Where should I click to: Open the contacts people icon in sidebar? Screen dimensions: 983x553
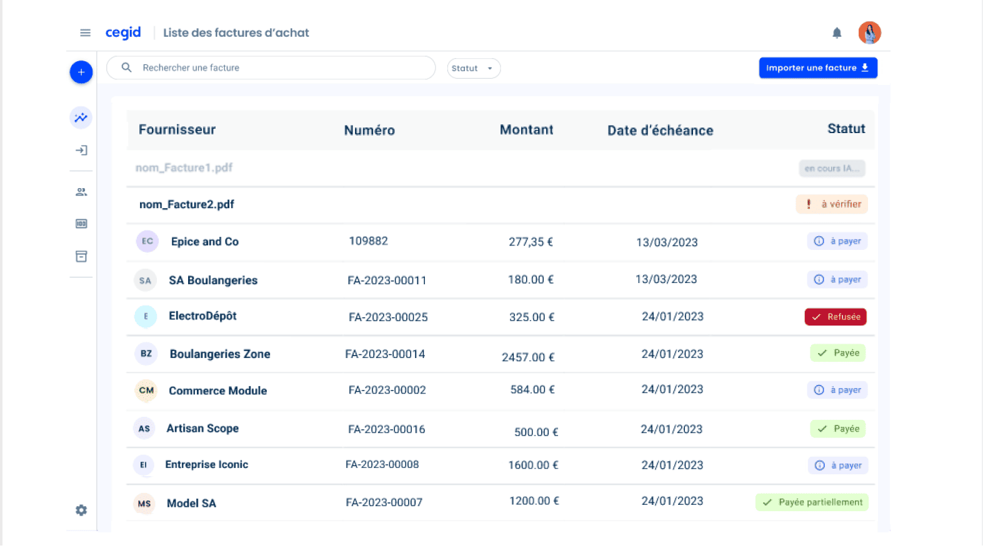pyautogui.click(x=81, y=192)
